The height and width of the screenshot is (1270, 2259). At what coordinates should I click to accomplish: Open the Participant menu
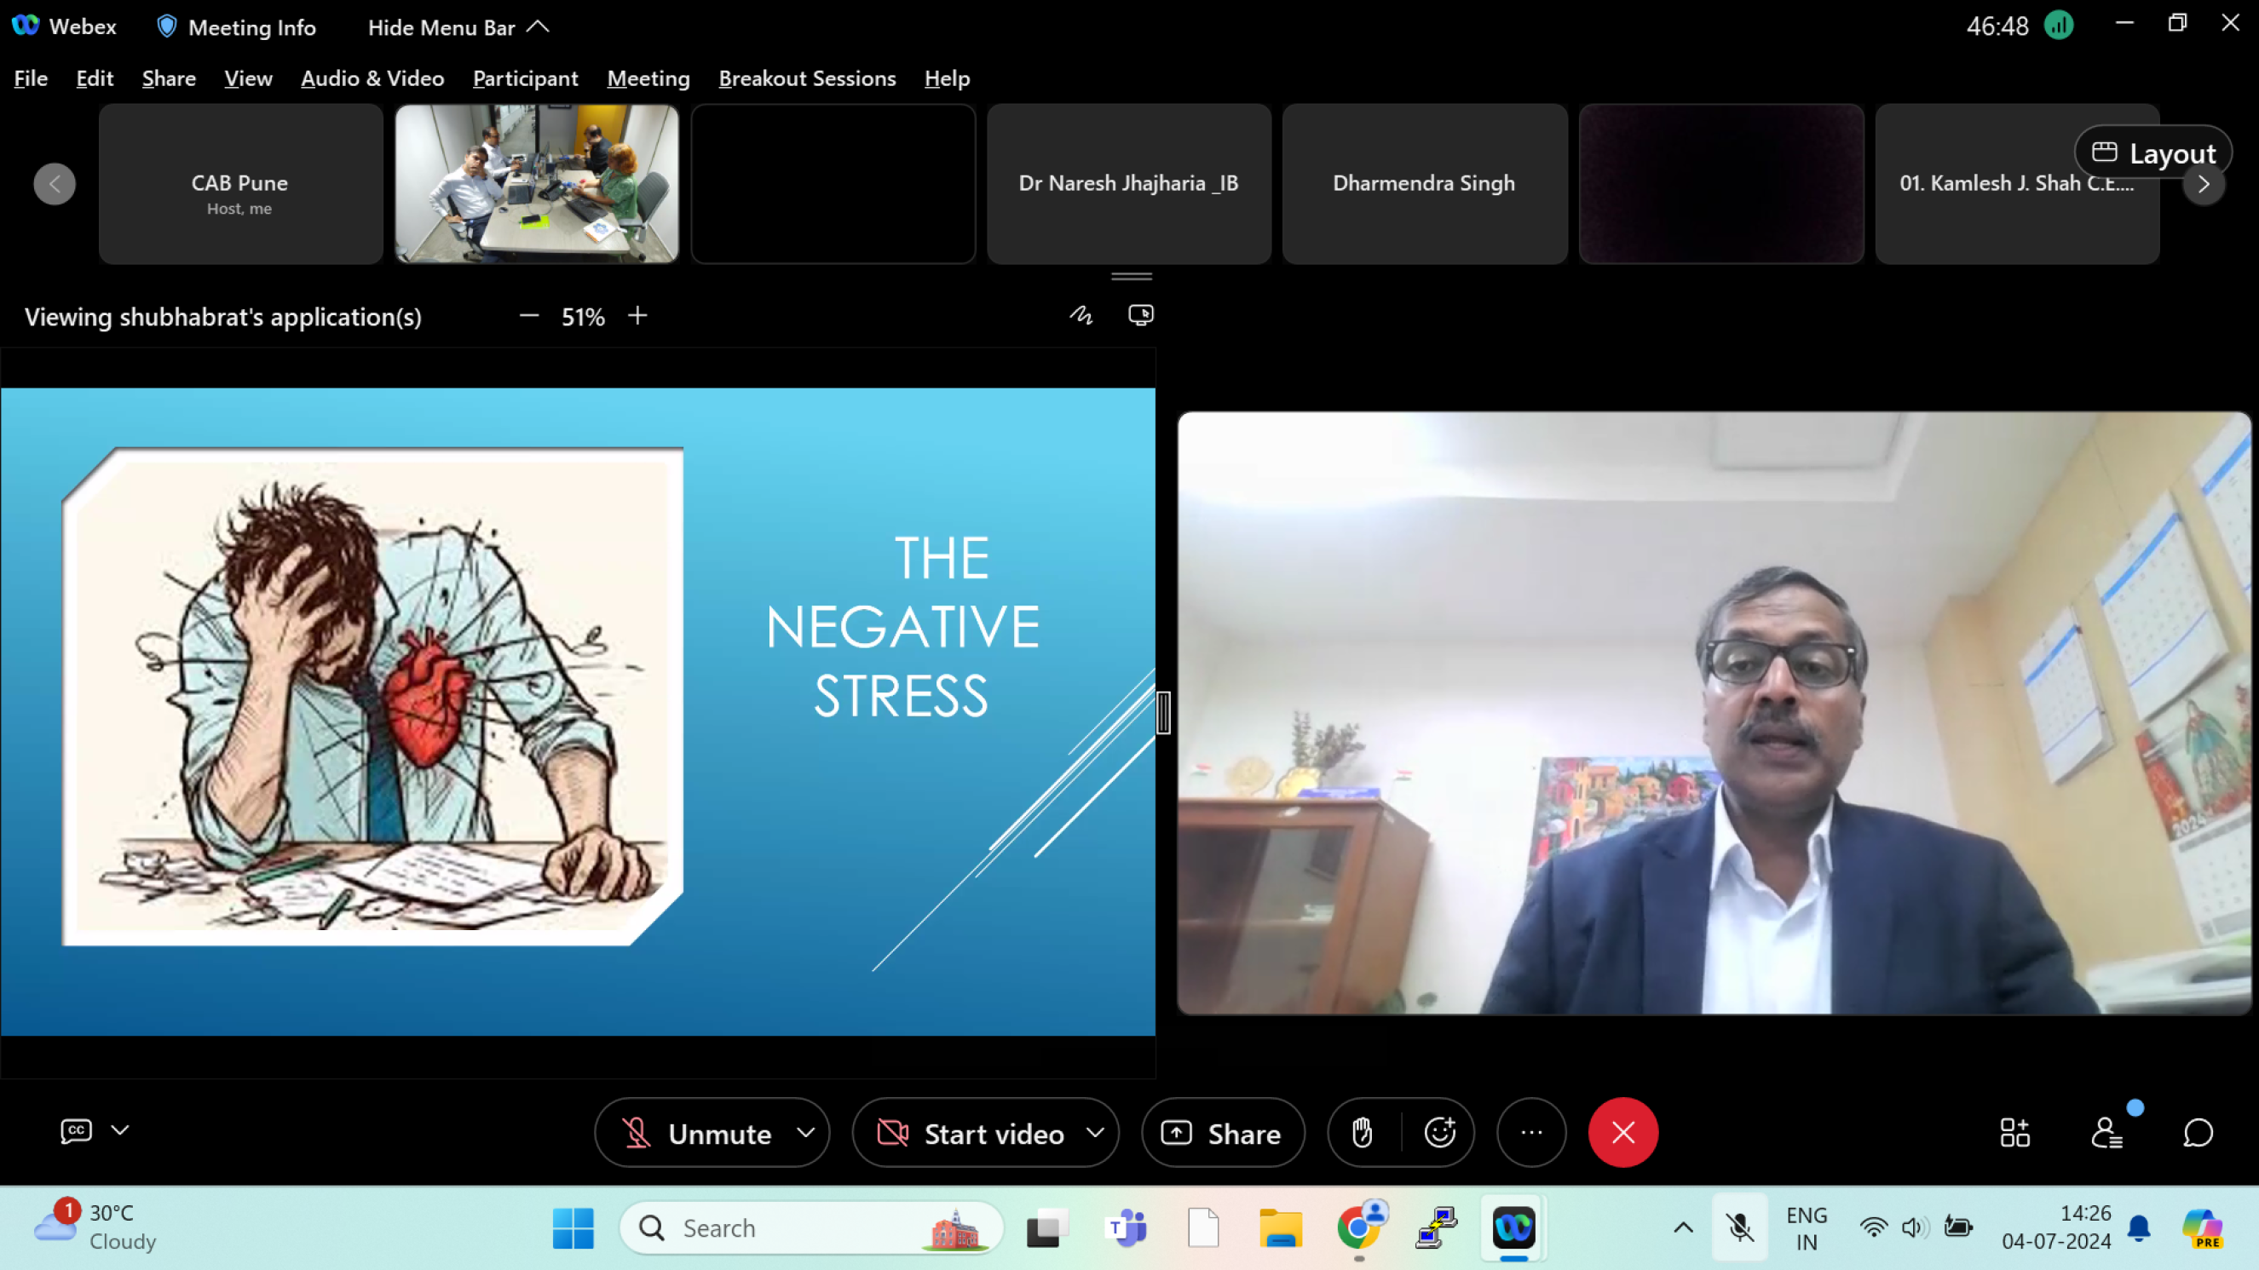525,78
